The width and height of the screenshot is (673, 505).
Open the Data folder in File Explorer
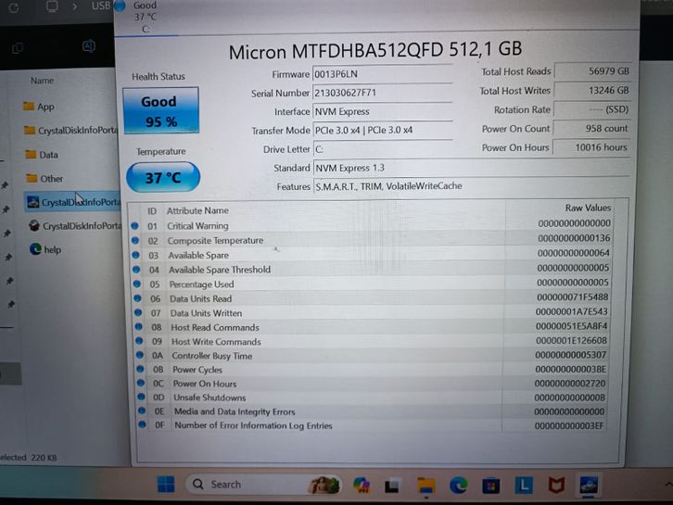[x=42, y=155]
